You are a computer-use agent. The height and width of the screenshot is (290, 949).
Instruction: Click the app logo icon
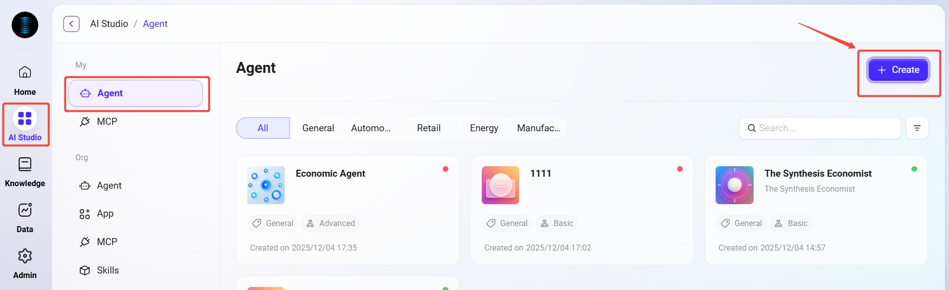click(25, 25)
